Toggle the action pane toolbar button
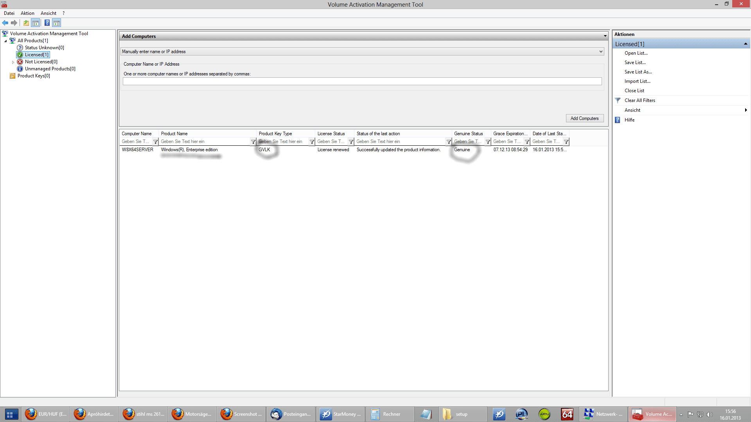This screenshot has height=422, width=751. coord(57,23)
